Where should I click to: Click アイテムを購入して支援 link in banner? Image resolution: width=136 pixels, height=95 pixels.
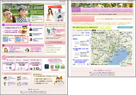[37, 19]
